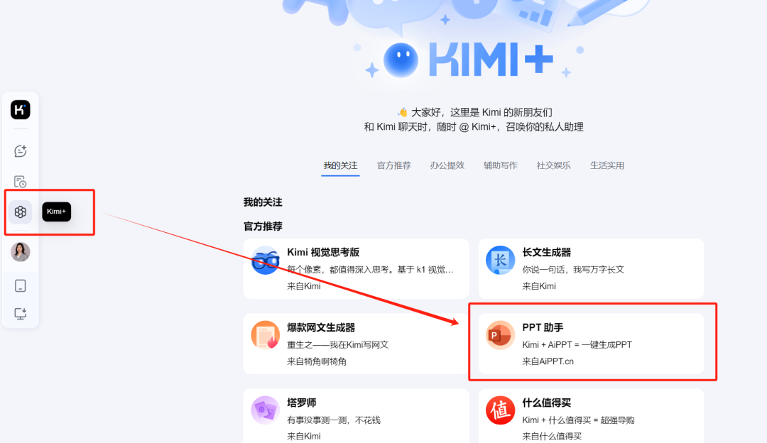Image resolution: width=767 pixels, height=443 pixels.
Task: Click the Kimi+ tooltip label
Action: point(56,212)
